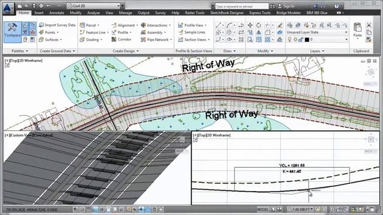Select the Line draw tool

pyautogui.click(x=218, y=25)
